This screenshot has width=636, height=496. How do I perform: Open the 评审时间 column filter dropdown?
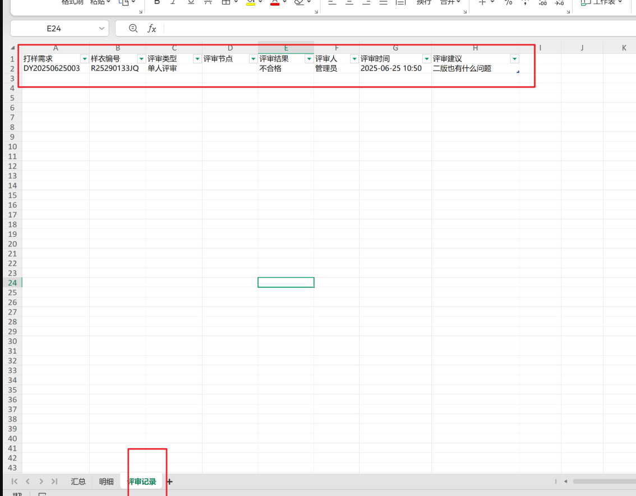426,59
